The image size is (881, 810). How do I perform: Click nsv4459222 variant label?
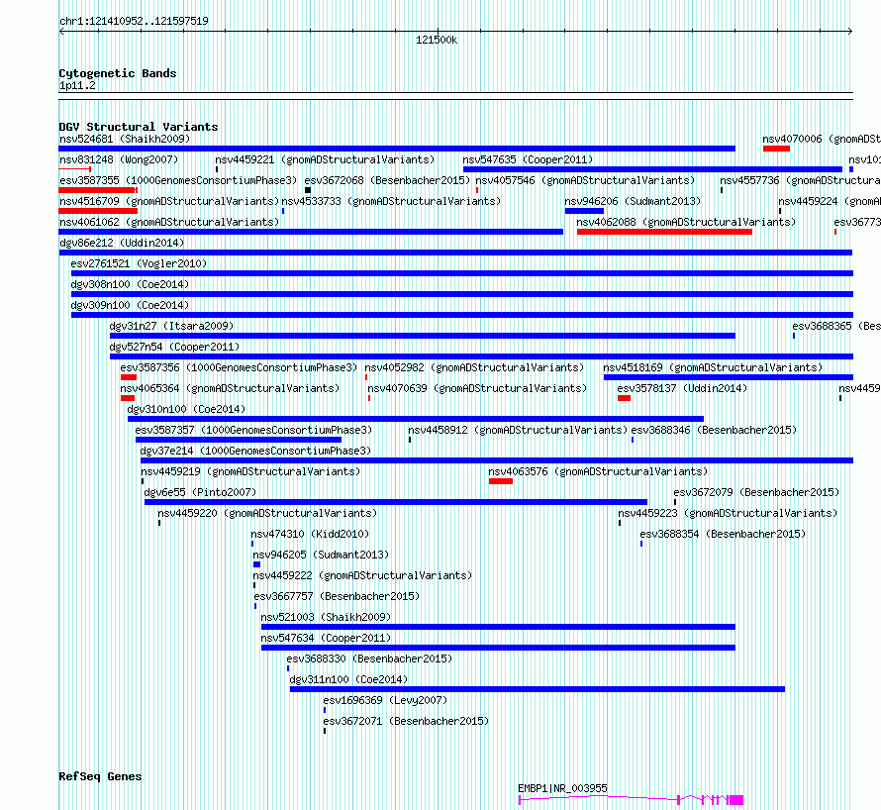click(x=362, y=575)
